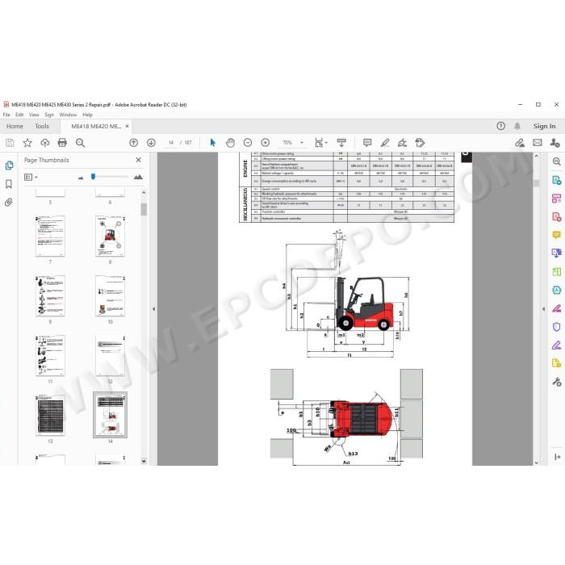This screenshot has width=565, height=565.
Task: Collapse the left navigation pane arrow
Action: point(154,309)
